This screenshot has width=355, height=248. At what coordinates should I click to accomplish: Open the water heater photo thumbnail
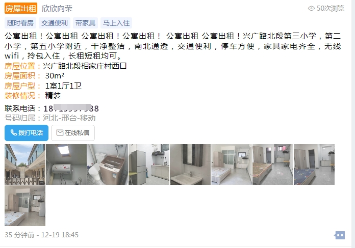(x=66, y=164)
